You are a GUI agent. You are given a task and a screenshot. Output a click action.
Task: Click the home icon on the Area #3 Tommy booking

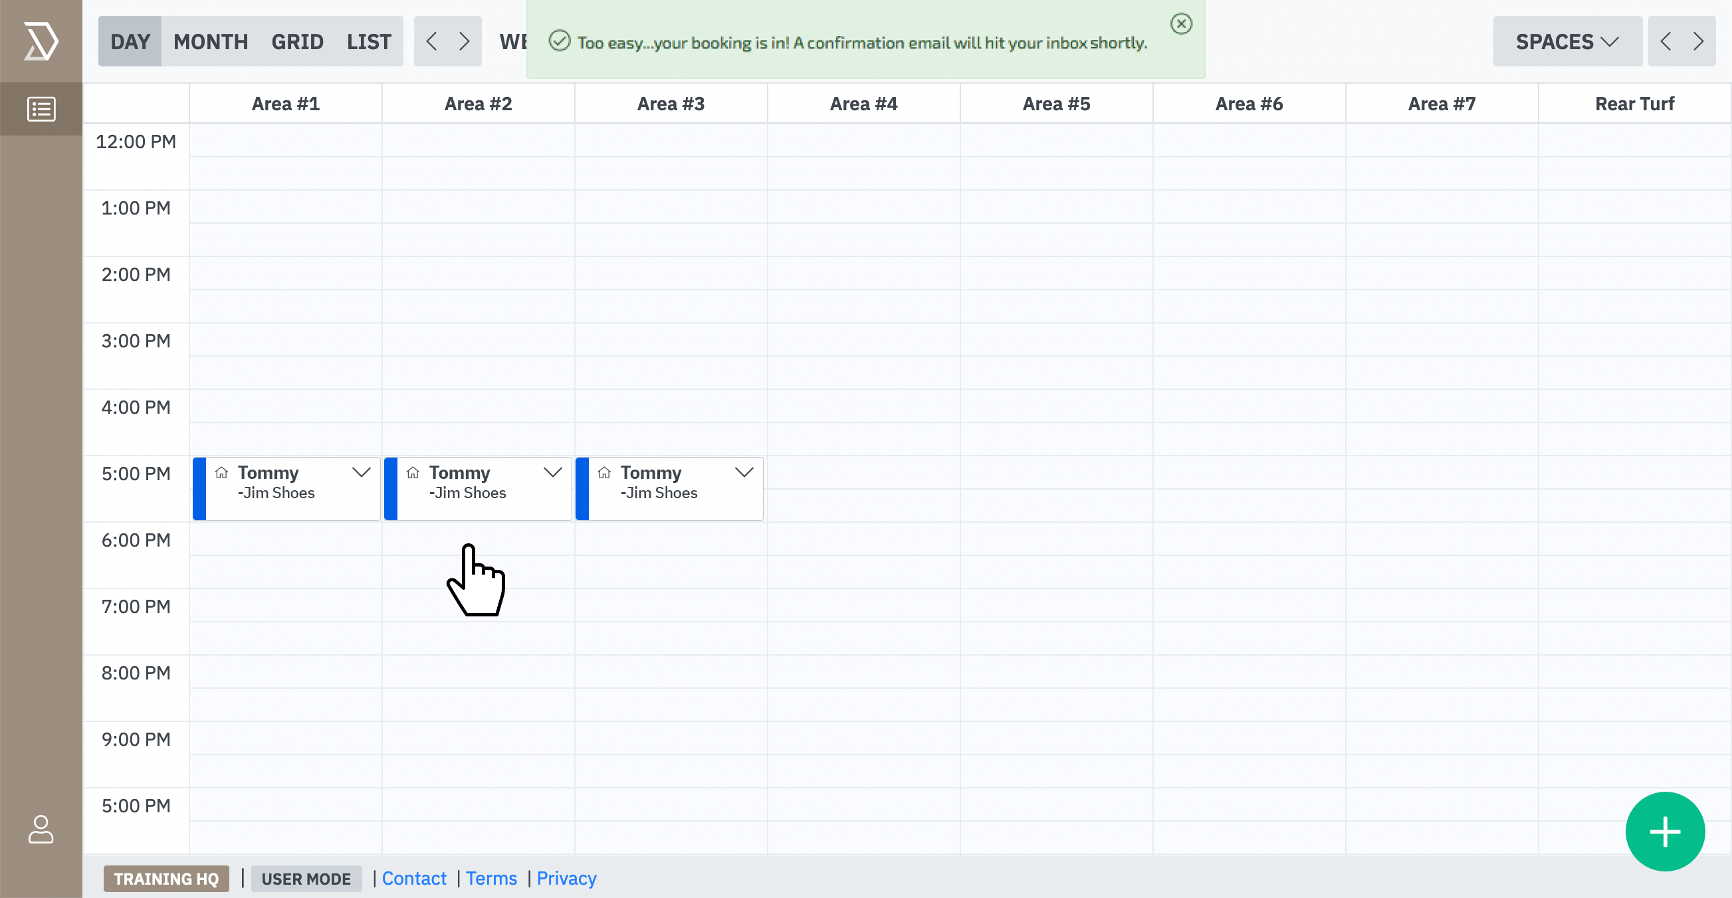tap(603, 472)
